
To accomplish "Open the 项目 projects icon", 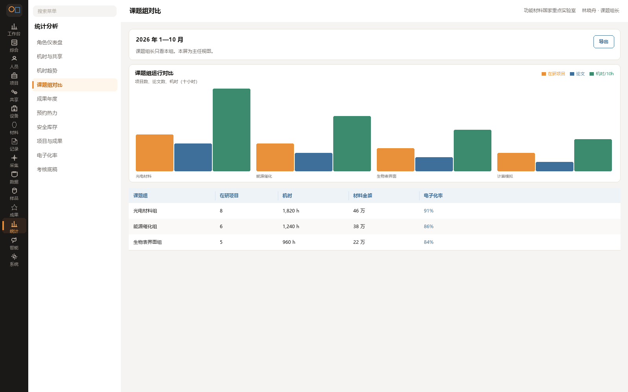I will pos(14,79).
